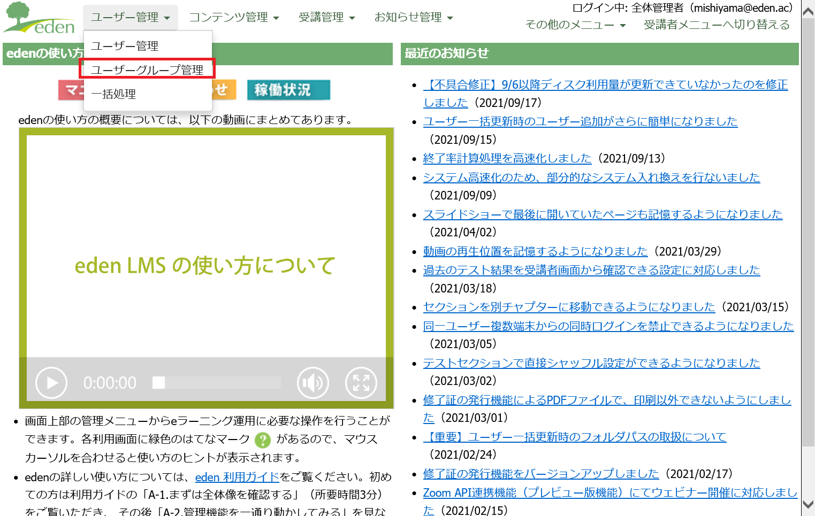
Task: Click the video title eden LMS の使い方について
Action: coord(205,265)
